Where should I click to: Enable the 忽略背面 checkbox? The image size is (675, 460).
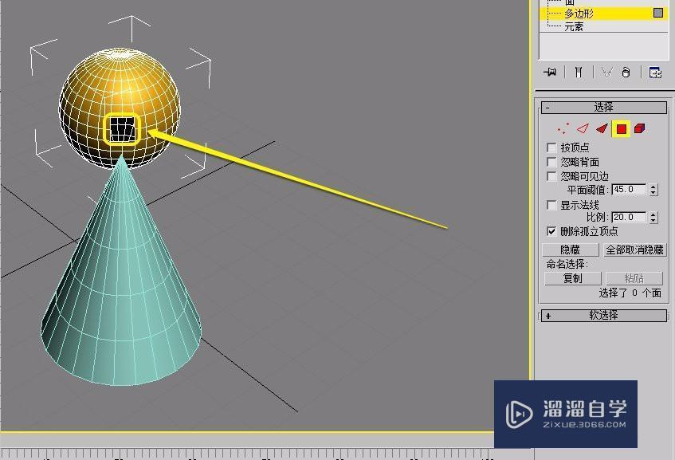(x=551, y=161)
